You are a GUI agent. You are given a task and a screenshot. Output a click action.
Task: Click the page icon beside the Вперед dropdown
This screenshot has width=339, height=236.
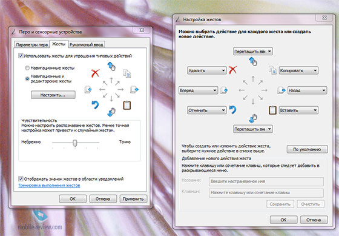224,90
